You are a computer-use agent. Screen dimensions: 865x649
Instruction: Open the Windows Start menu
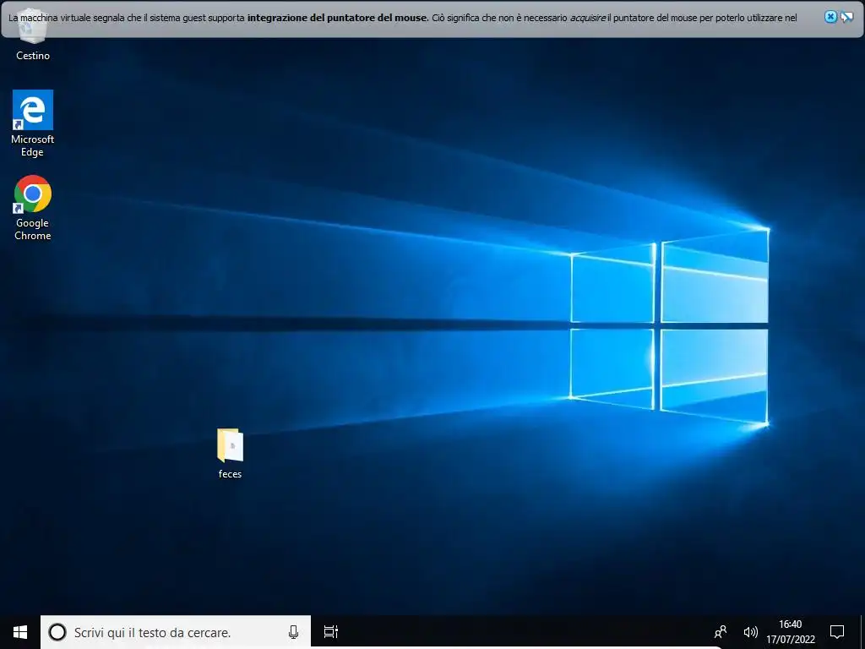(20, 632)
